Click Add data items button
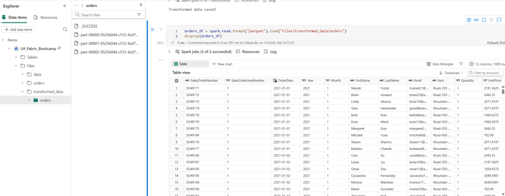The height and width of the screenshot is (196, 505). coord(18,29)
